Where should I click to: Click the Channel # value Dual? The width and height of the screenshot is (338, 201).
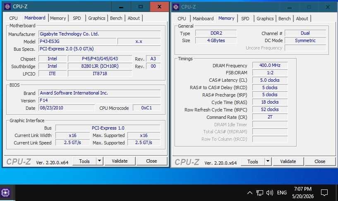point(305,33)
